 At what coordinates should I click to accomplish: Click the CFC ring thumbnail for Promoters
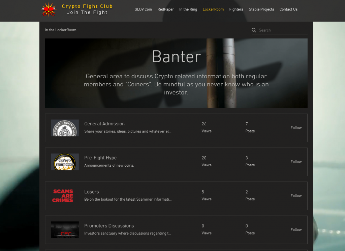pos(65,230)
